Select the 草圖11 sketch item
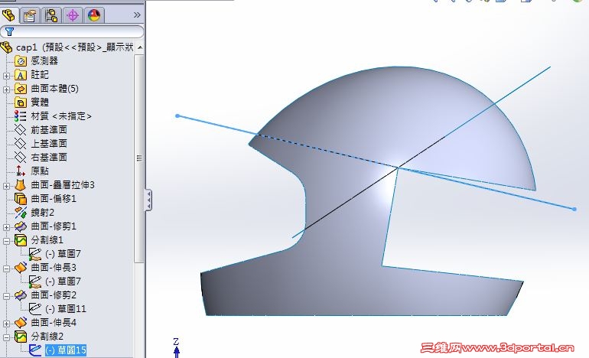The height and width of the screenshot is (358, 589). pyautogui.click(x=57, y=309)
